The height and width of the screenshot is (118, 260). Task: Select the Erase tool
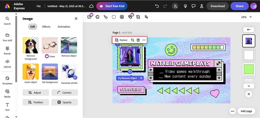click(50, 48)
